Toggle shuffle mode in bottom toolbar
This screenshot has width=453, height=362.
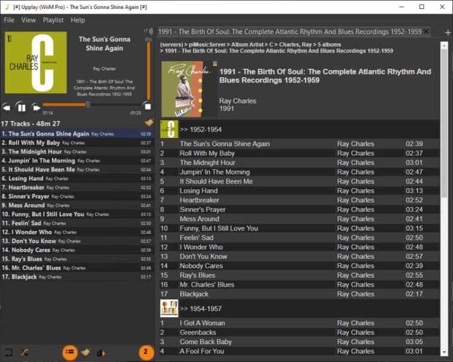tap(25, 352)
